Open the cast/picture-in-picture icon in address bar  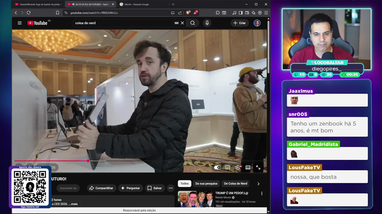pos(173,13)
